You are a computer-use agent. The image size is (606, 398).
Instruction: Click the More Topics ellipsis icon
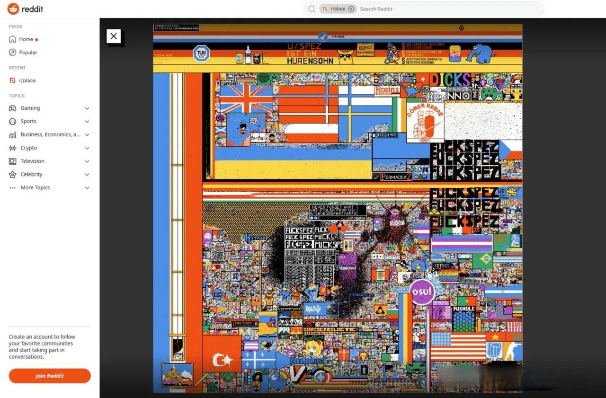pos(13,188)
